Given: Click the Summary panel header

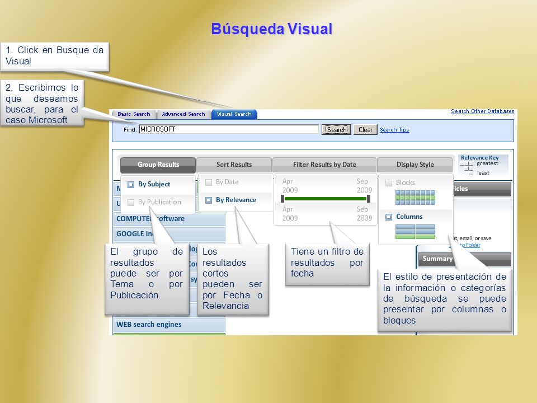Looking at the screenshot, I should 465,259.
